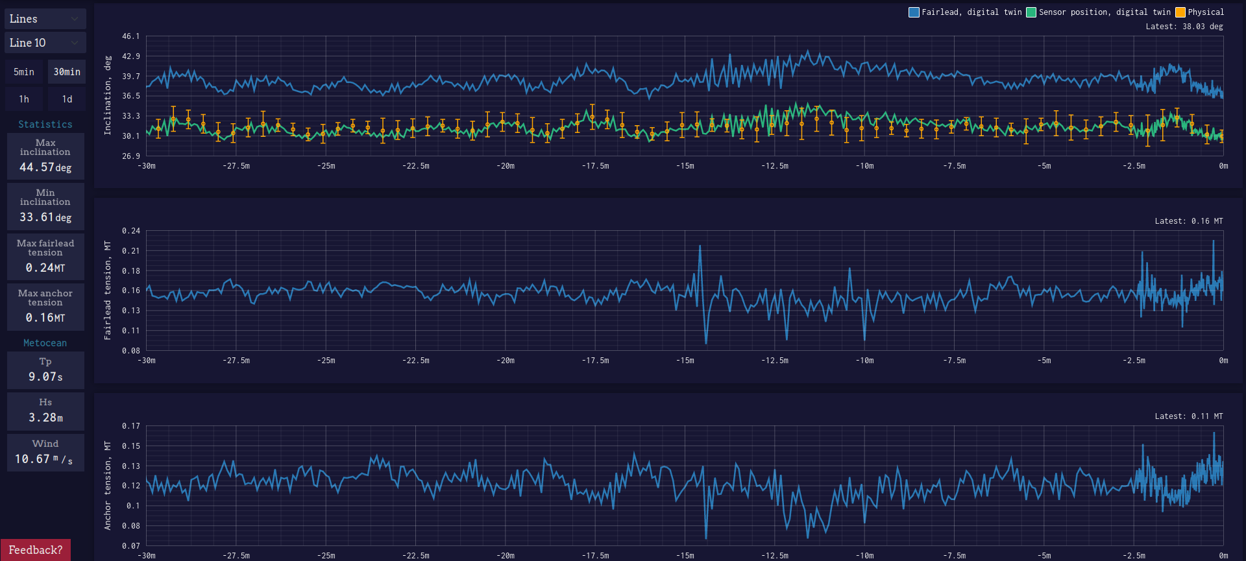The width and height of the screenshot is (1246, 561).
Task: Toggle Physical legend swatch
Action: pos(1180,12)
